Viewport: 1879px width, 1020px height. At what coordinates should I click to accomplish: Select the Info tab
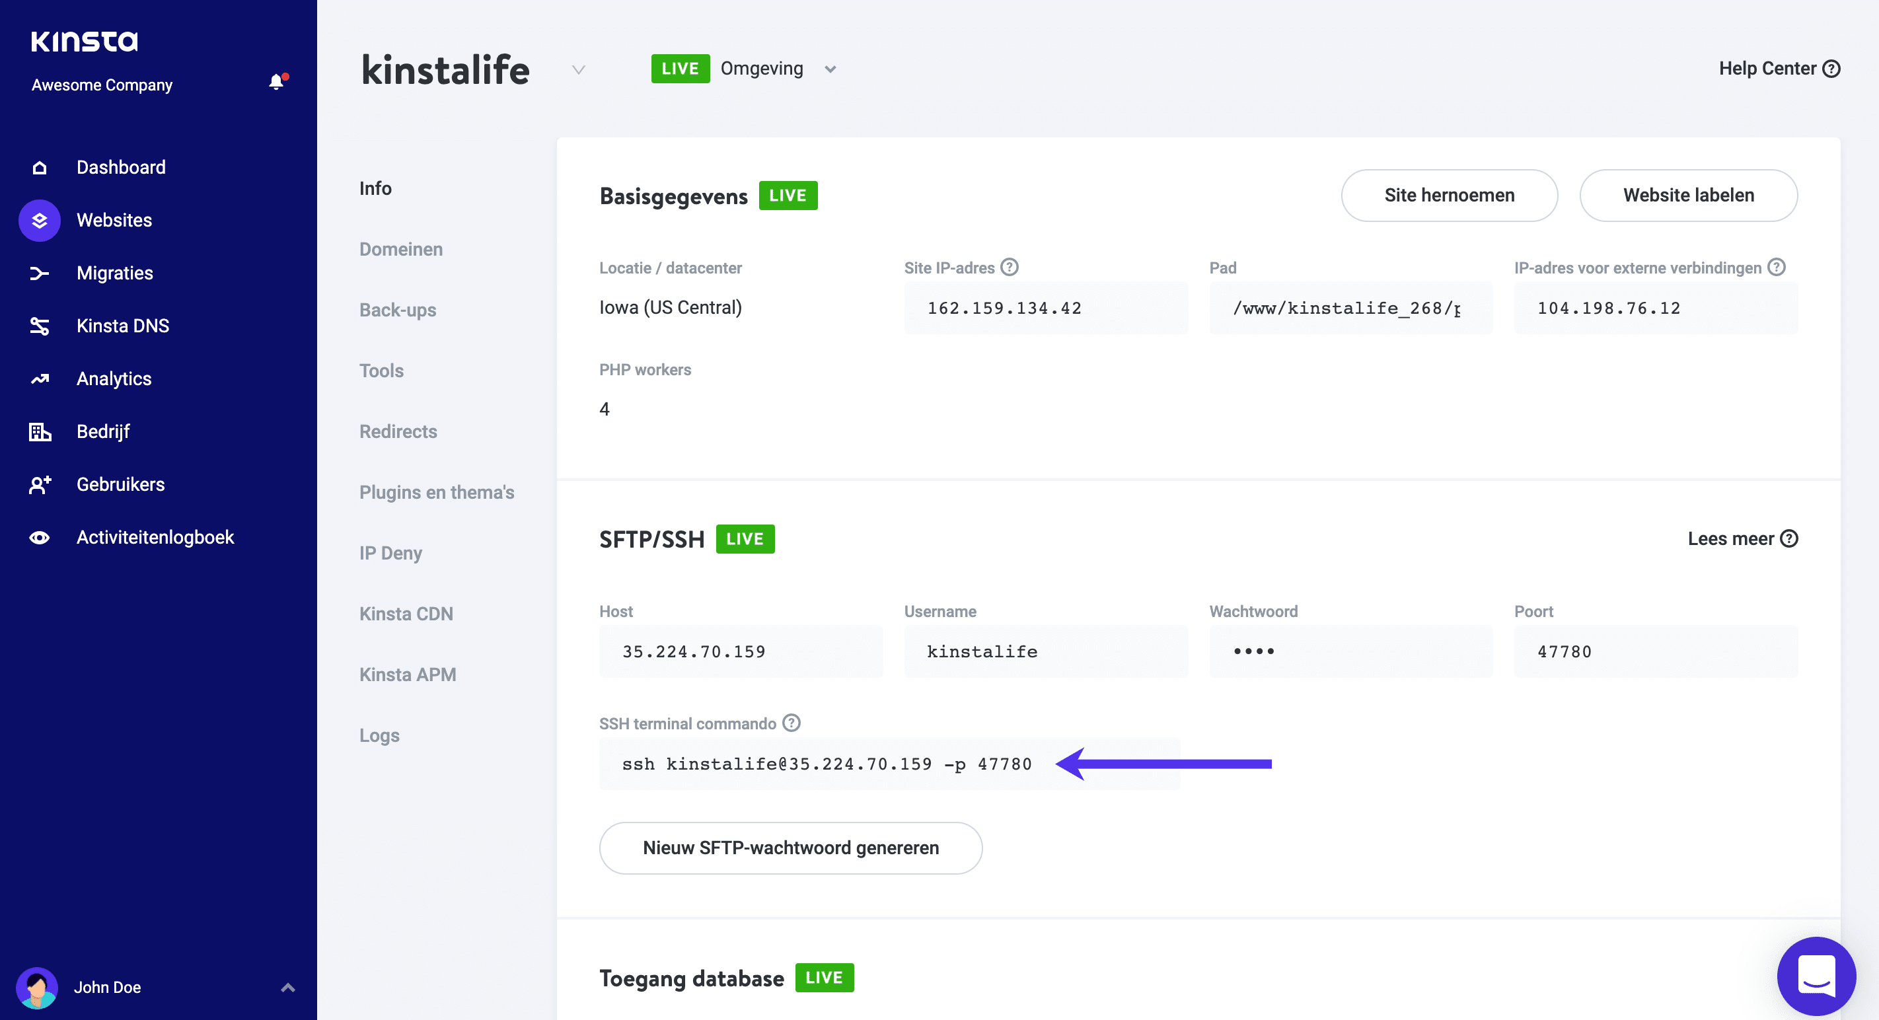pos(376,189)
